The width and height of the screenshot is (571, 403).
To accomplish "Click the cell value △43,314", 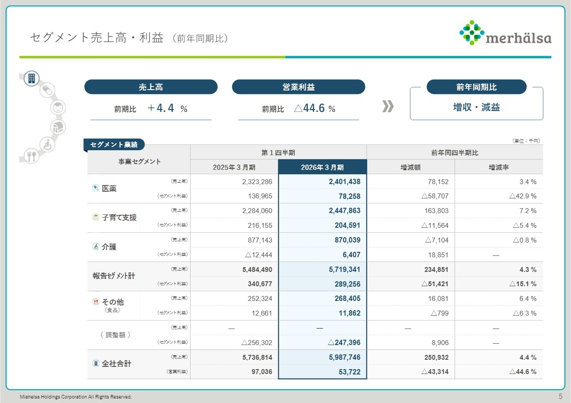I will click(x=434, y=372).
